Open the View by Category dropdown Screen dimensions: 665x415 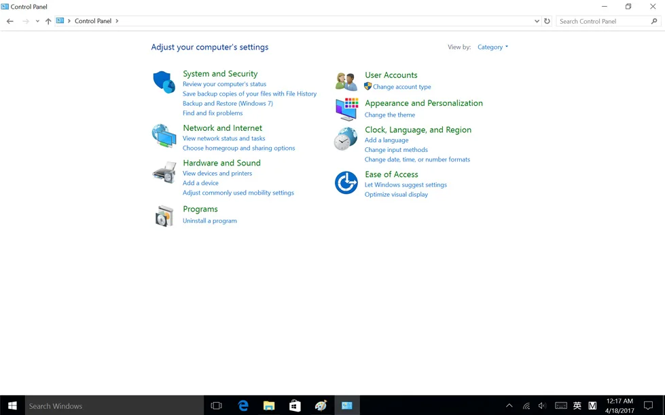point(492,47)
